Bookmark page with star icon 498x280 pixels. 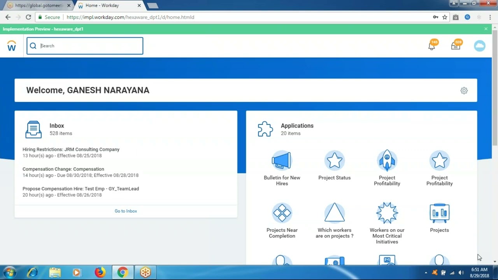[445, 17]
